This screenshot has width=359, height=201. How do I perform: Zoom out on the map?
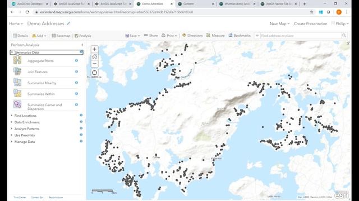(x=95, y=64)
